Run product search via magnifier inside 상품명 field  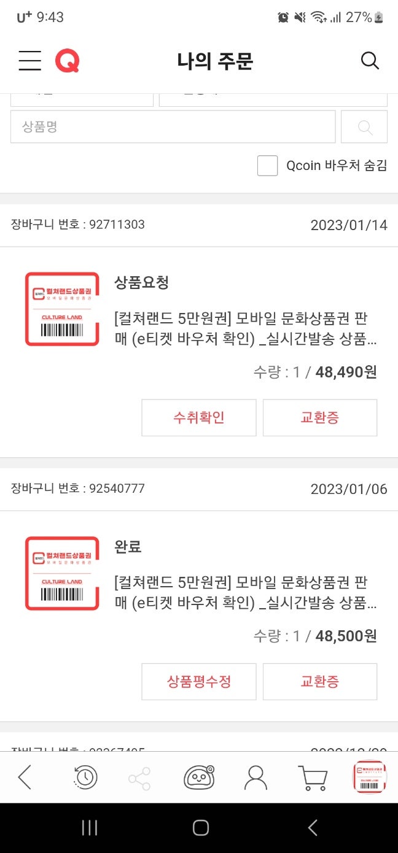[x=364, y=127]
